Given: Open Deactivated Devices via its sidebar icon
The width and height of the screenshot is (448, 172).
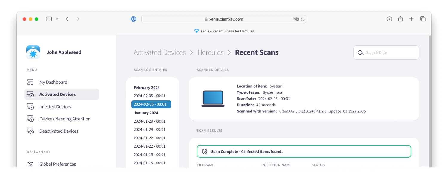Looking at the screenshot, I should 31,131.
